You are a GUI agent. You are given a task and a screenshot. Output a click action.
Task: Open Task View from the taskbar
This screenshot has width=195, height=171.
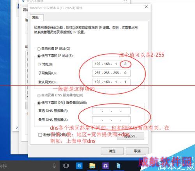tap(66, 166)
